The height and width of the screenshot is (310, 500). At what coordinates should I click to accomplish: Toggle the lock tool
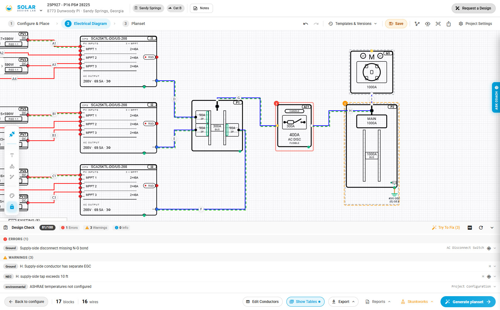12,207
